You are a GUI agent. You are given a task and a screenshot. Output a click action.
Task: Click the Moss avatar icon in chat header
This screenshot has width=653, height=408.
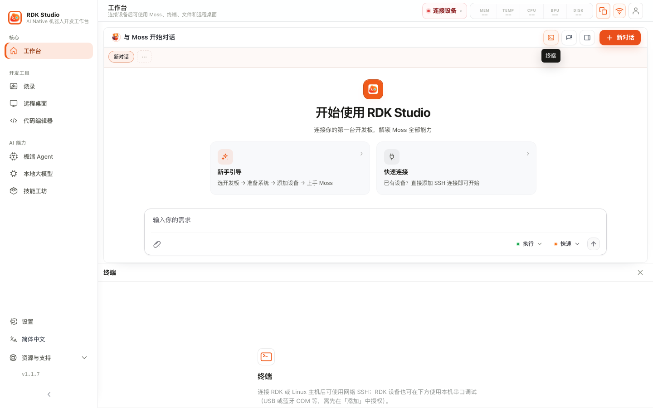pos(116,37)
